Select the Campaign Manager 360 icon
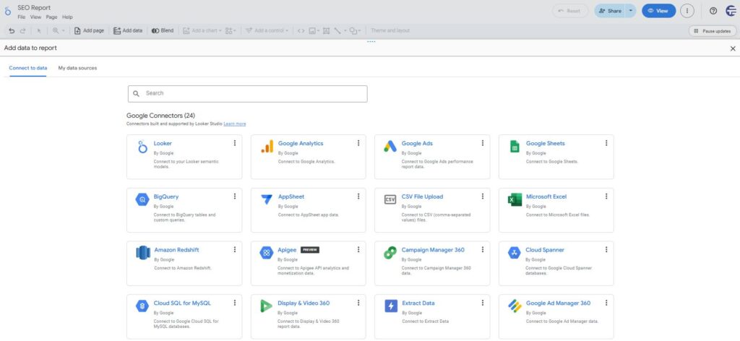 click(x=390, y=253)
